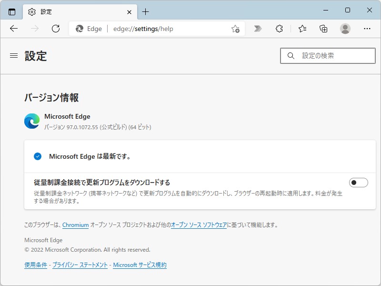Disable downloading updates over metered connections

[360, 182]
